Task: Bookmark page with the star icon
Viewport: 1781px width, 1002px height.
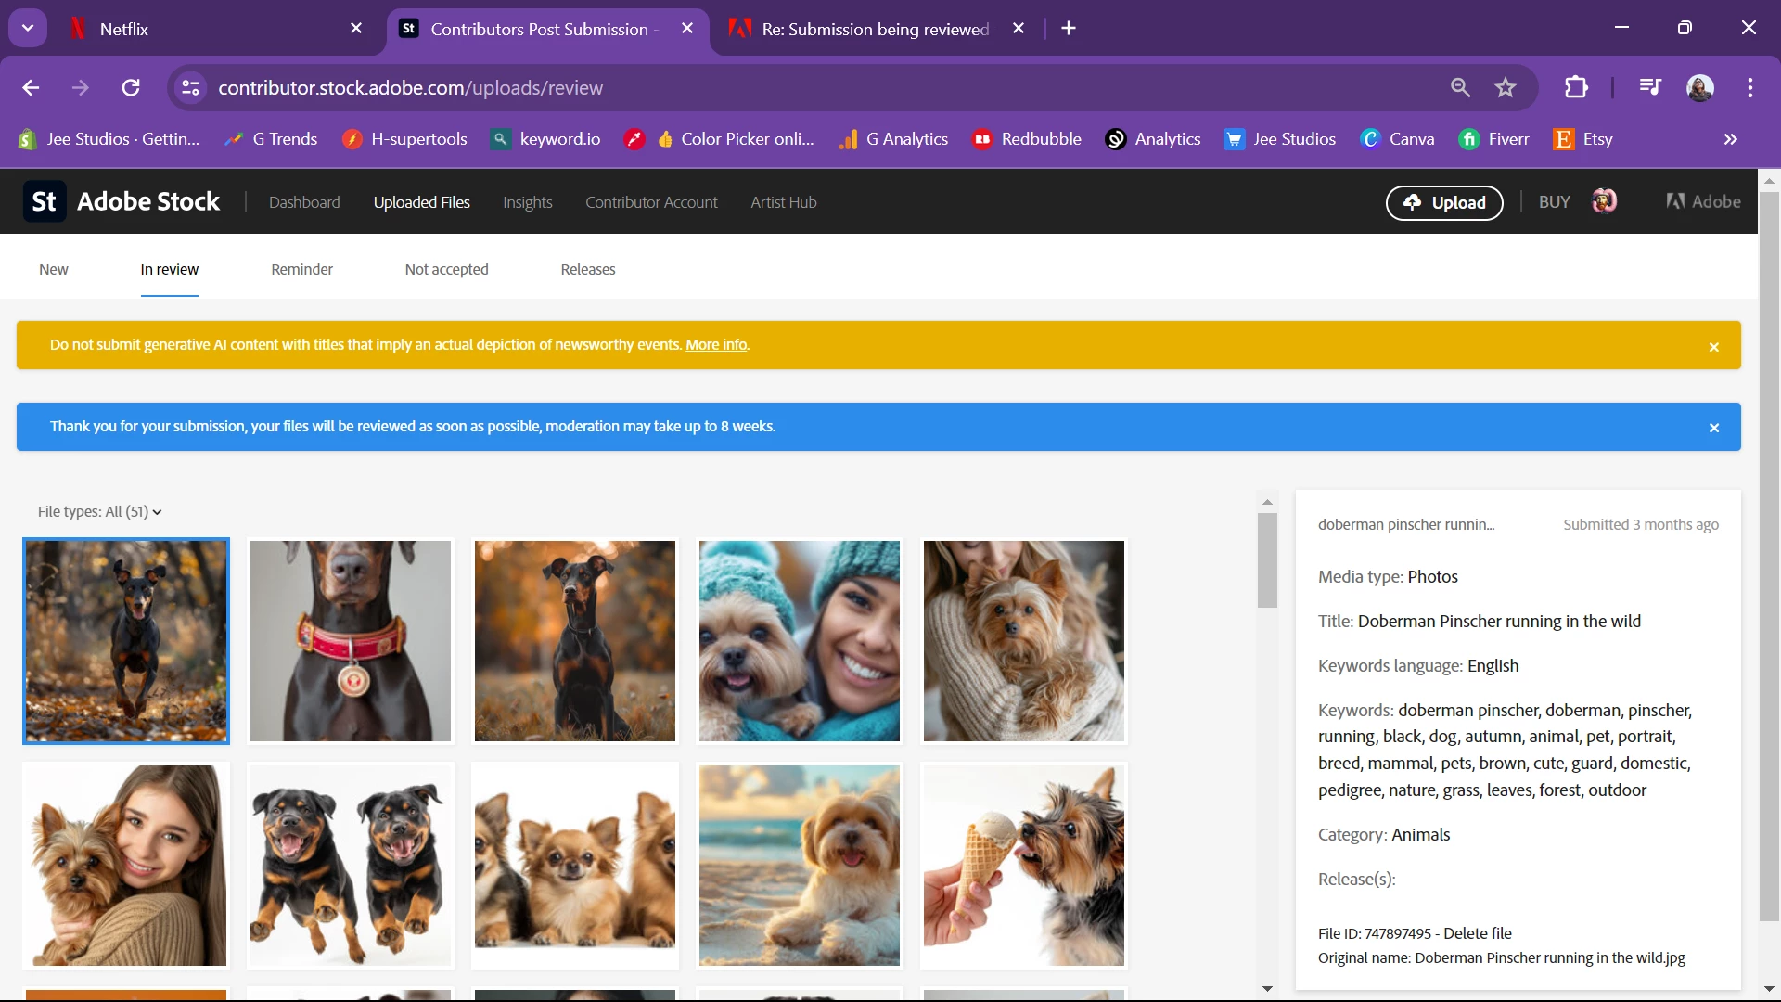Action: coord(1506,87)
